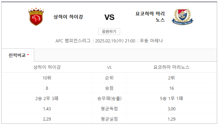Screen dimensions: 219x125
Task: Click the 요코하마 마리노스 table column header
Action: 171,67
